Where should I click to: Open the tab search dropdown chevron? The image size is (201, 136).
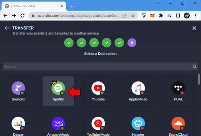click(158, 3)
